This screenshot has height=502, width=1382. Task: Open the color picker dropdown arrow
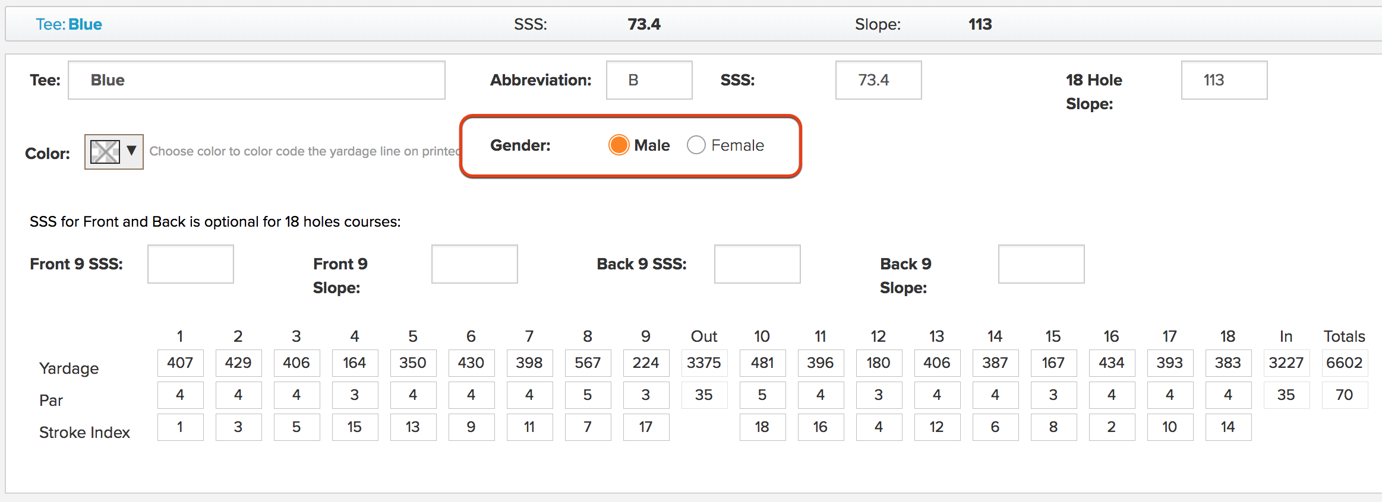tap(131, 151)
